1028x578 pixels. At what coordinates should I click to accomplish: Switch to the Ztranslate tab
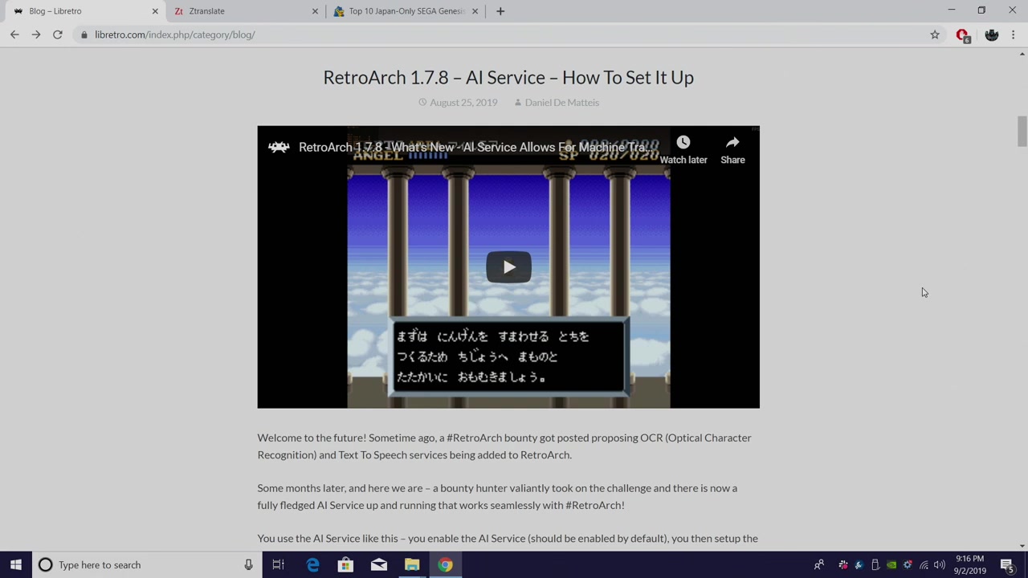pyautogui.click(x=245, y=11)
